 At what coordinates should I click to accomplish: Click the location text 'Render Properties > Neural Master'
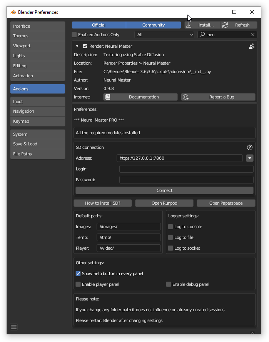coord(137,63)
